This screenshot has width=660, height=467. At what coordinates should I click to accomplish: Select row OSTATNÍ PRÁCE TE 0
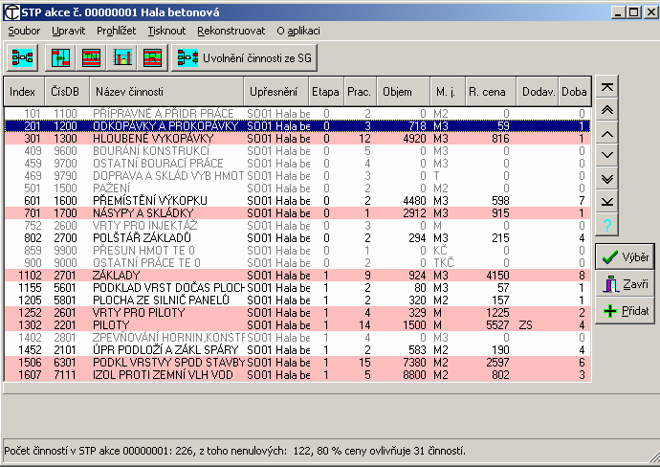click(297, 263)
